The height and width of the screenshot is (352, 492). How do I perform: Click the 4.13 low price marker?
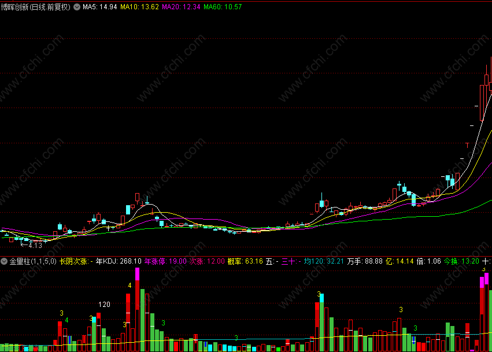(x=32, y=245)
